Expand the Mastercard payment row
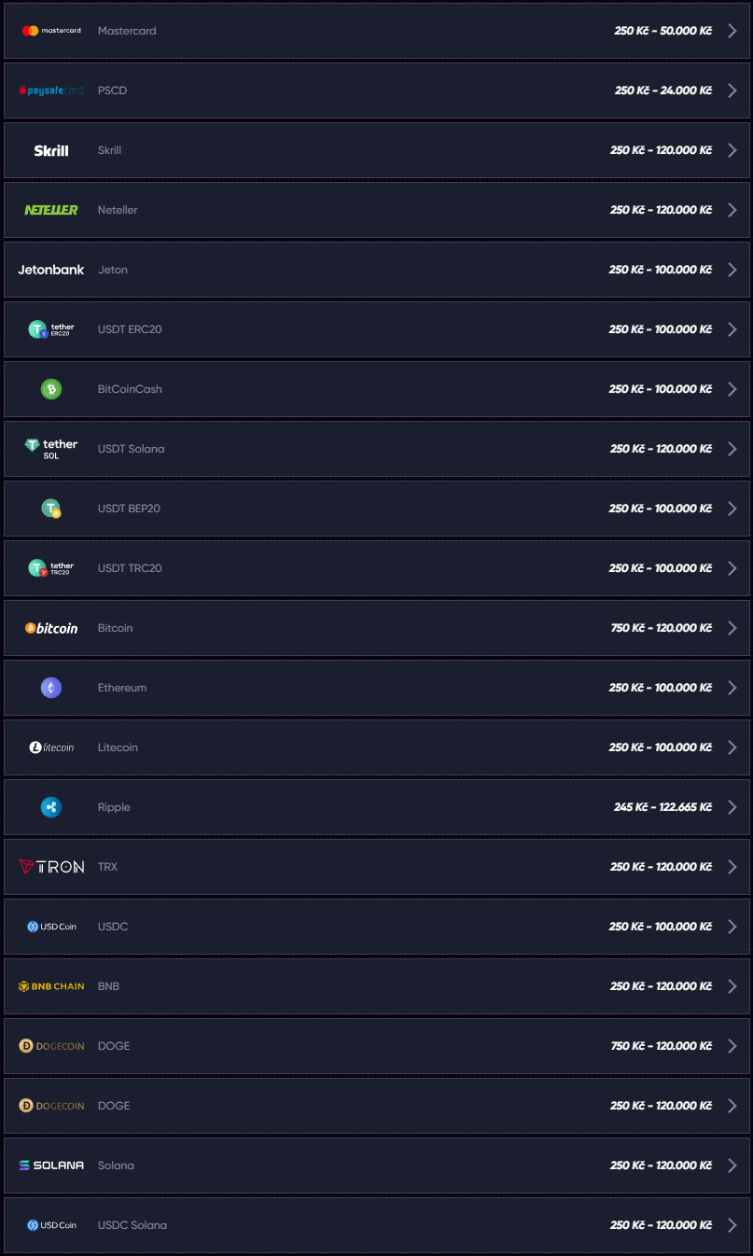 (x=733, y=30)
